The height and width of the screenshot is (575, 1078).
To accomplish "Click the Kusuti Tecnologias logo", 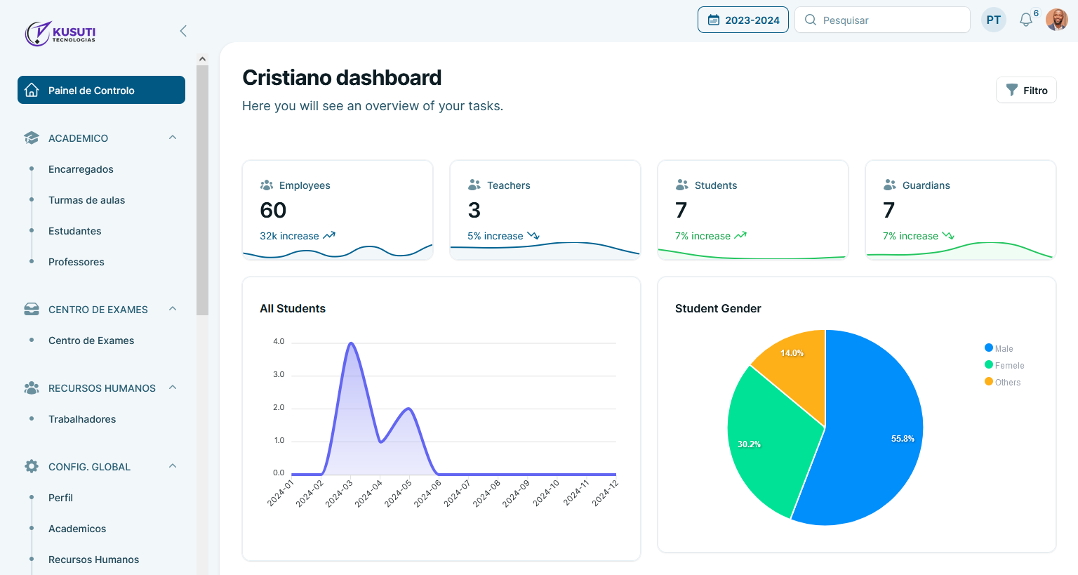I will click(x=60, y=32).
